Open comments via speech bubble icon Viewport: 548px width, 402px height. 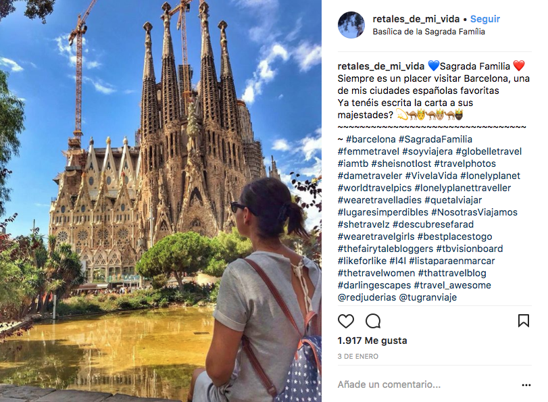373,321
